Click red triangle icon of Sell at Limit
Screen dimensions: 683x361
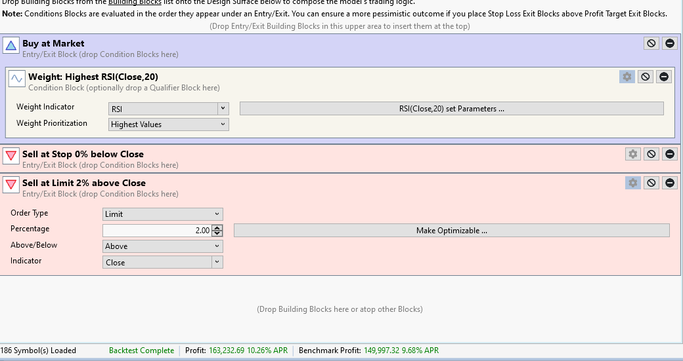pyautogui.click(x=11, y=184)
